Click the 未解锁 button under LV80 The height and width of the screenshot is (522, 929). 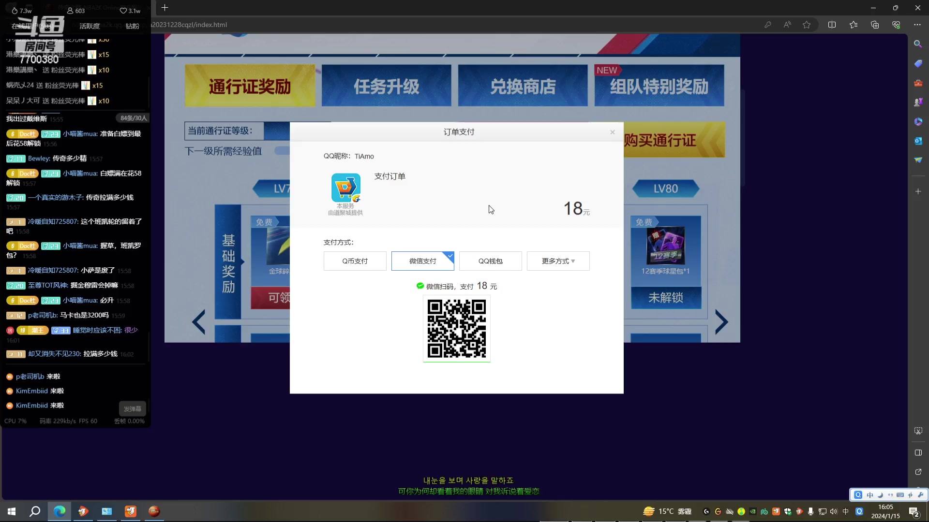(666, 298)
